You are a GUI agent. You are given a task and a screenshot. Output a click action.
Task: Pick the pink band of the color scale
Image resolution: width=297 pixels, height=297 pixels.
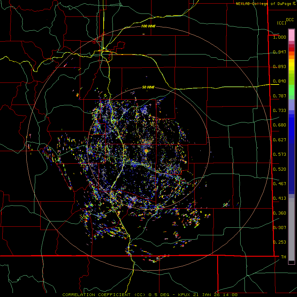(291, 35)
